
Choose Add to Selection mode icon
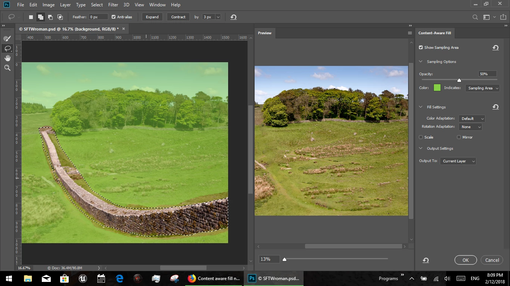coord(40,17)
